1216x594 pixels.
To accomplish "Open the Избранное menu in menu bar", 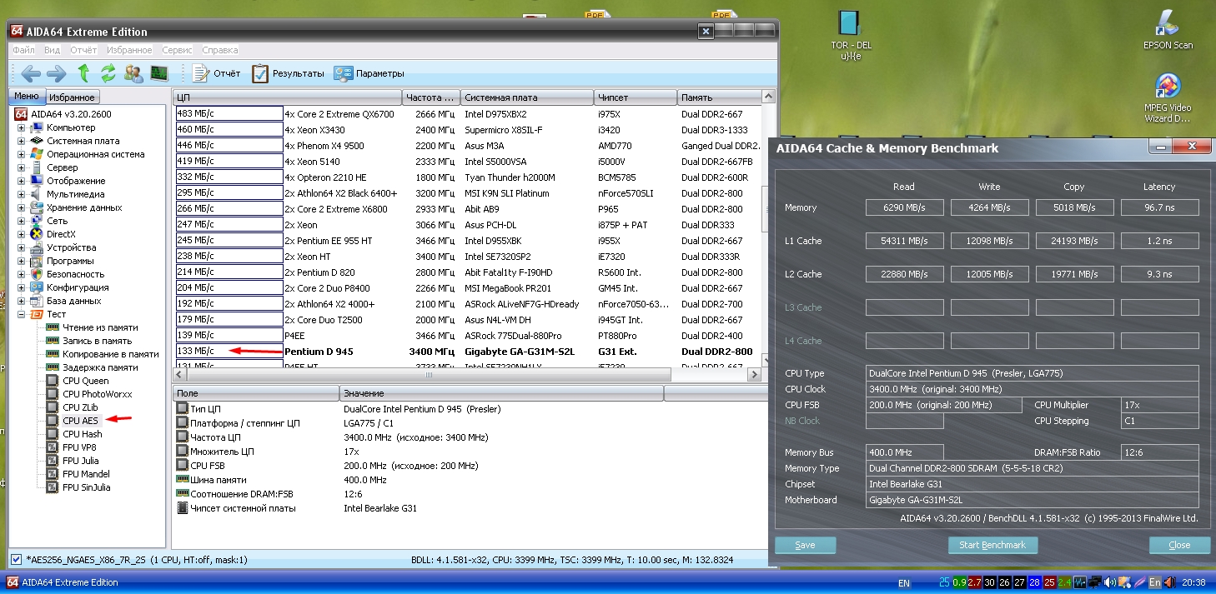I will (129, 50).
